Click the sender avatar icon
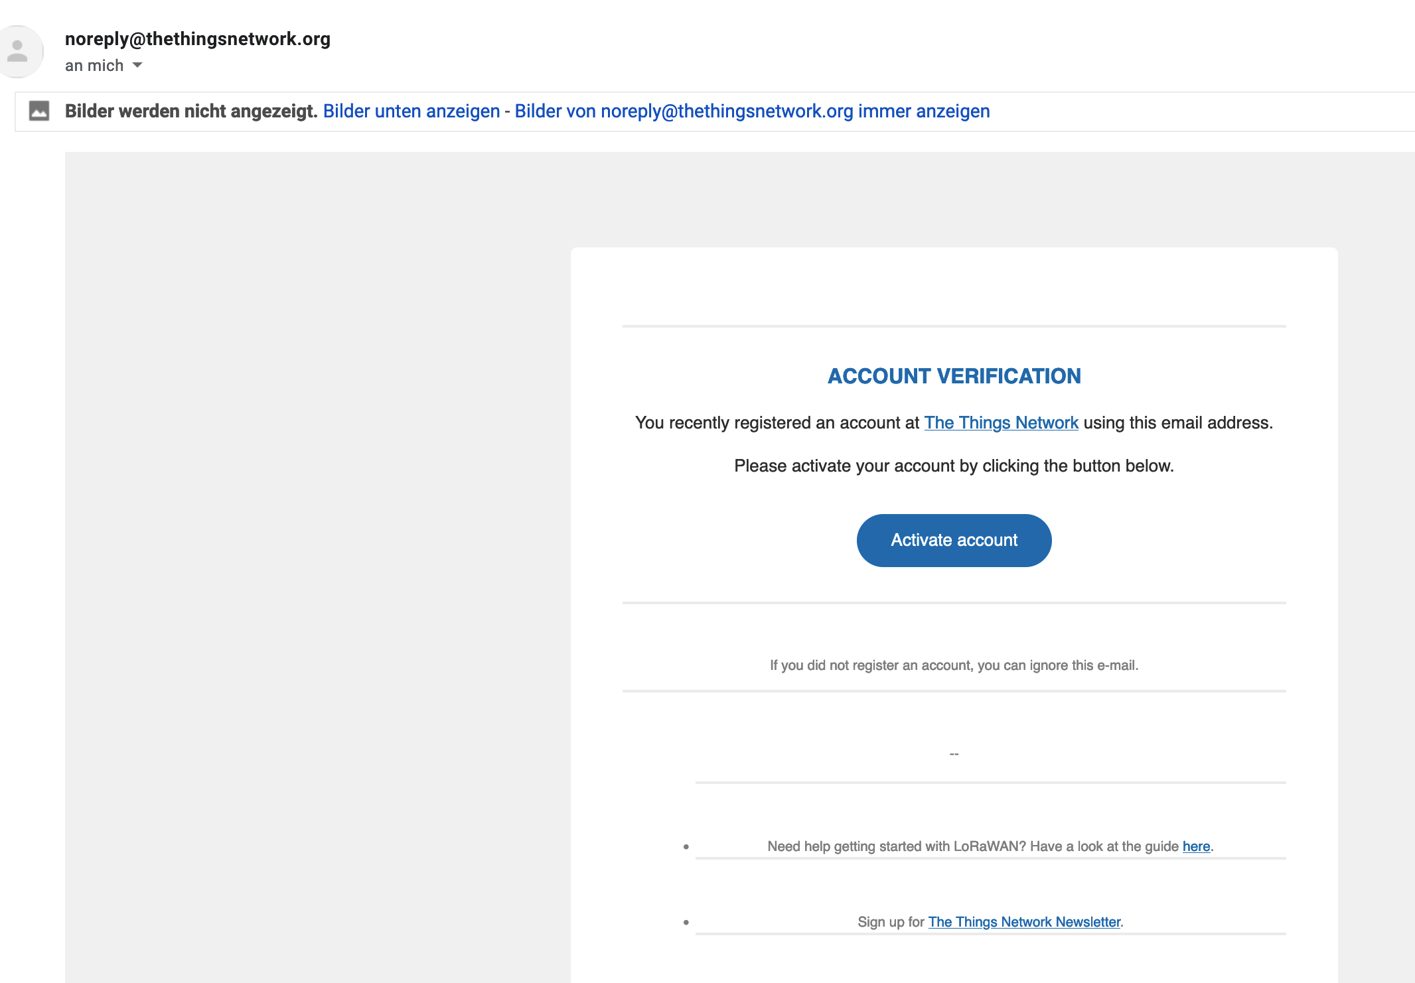This screenshot has height=983, width=1415. (x=18, y=52)
